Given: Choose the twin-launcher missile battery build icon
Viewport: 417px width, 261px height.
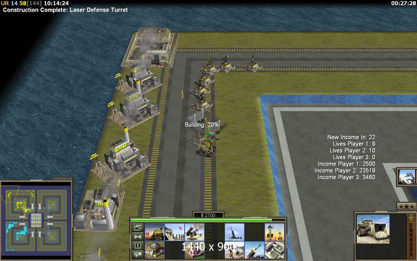Looking at the screenshot, I should (x=195, y=232).
